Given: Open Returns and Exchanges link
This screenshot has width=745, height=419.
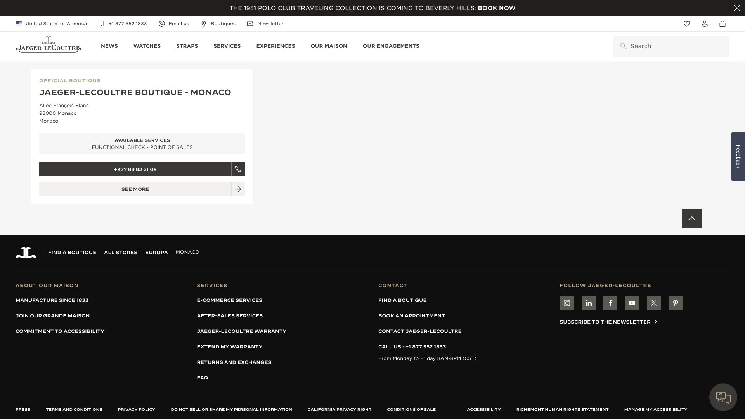Looking at the screenshot, I should pyautogui.click(x=234, y=362).
